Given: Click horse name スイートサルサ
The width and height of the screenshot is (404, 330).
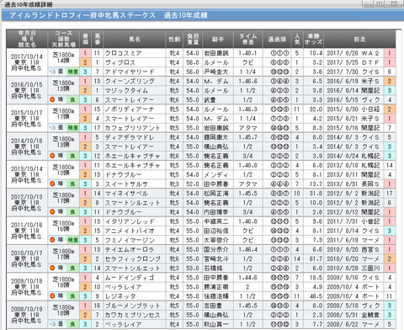Looking at the screenshot, I should tap(126, 184).
